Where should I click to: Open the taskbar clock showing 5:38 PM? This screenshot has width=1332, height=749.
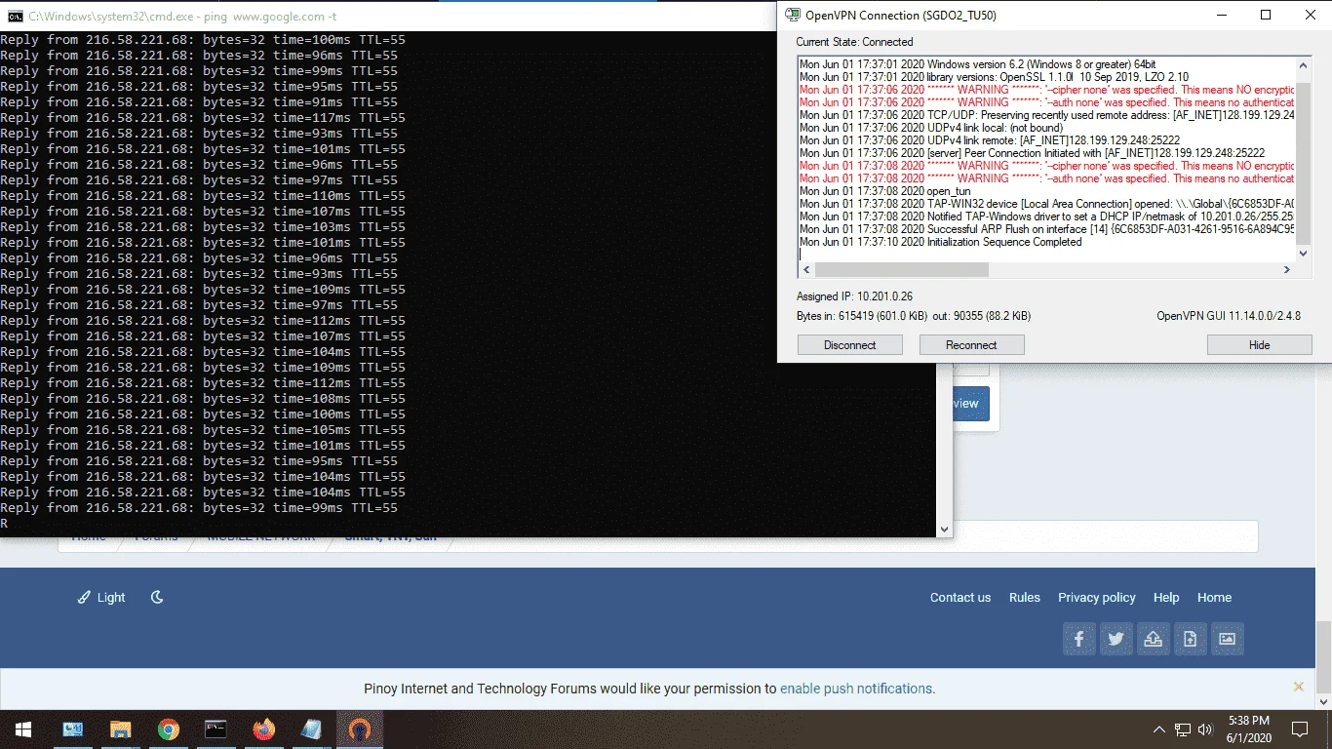[1248, 729]
